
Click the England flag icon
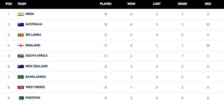(21, 45)
